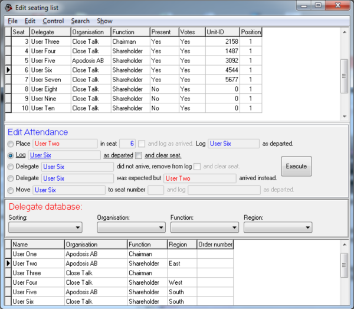
Task: Click the 'Log' departed field showing User Six on Place row
Action: [234, 144]
